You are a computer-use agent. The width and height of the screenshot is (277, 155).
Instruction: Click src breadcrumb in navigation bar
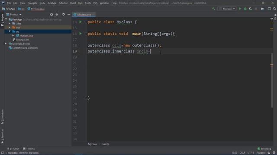tap(21, 9)
